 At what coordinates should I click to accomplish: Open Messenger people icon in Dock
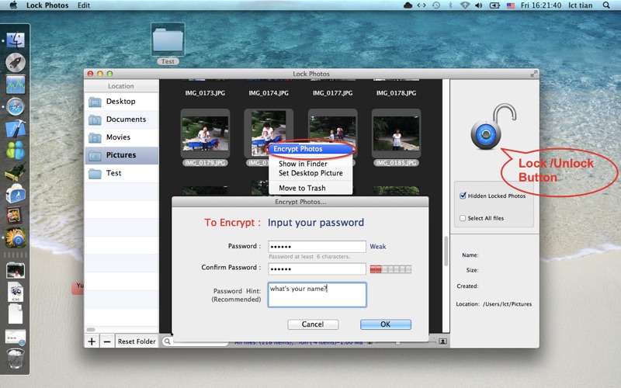[16, 151]
